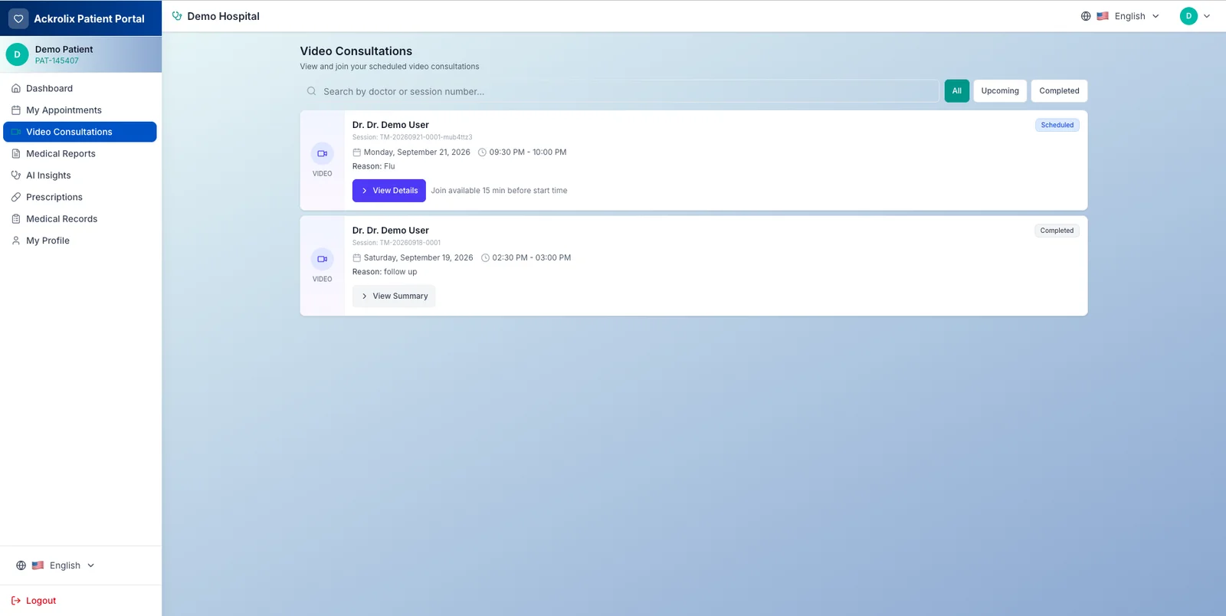Click View Summary for follow up consultation
The width and height of the screenshot is (1226, 616).
click(394, 297)
